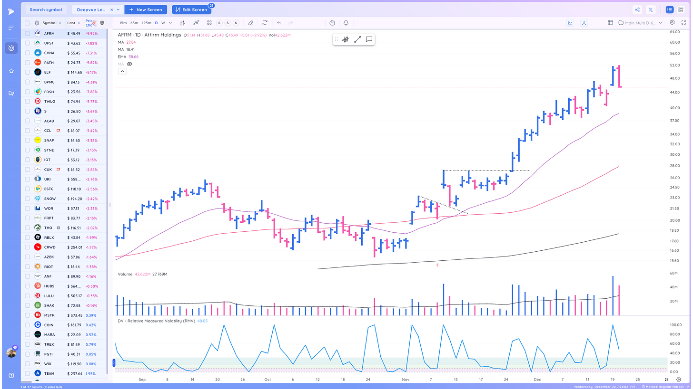Open the sidebar menu lines icon
This screenshot has height=389, width=693.
tap(11, 28)
